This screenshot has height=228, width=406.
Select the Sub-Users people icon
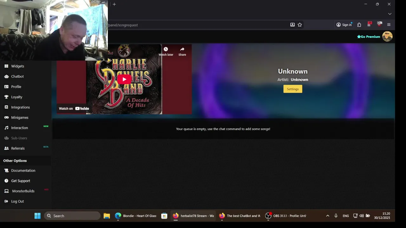(x=6, y=138)
